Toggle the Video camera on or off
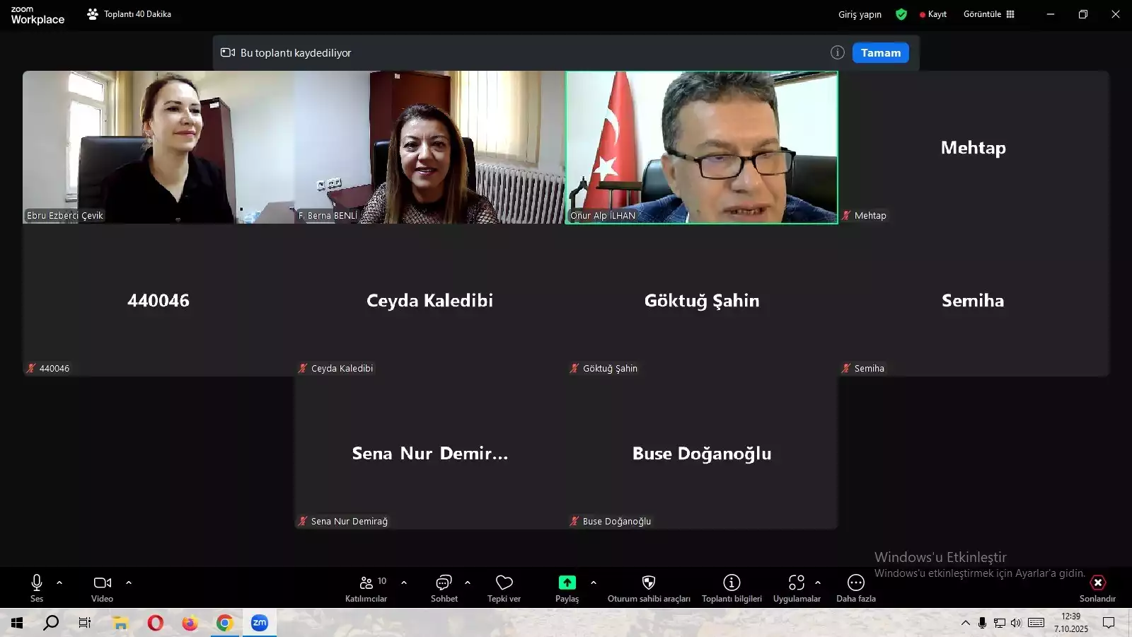The width and height of the screenshot is (1132, 637). [102, 587]
